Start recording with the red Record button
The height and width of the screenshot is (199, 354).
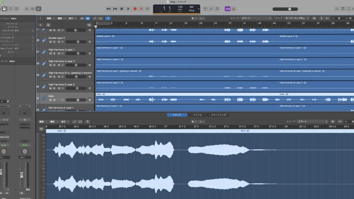pyautogui.click(x=135, y=9)
